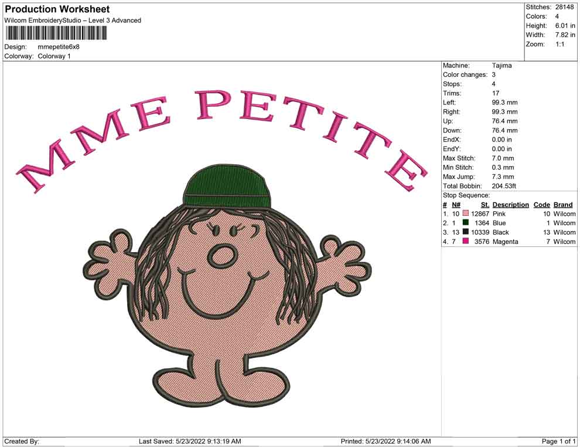Click the Magenta thread color swatch

coord(466,241)
